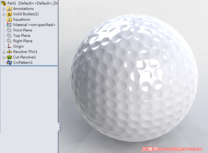The image size is (208, 153).
Task: Click the Revolve-Thin1 feature icon
Action: (9, 52)
